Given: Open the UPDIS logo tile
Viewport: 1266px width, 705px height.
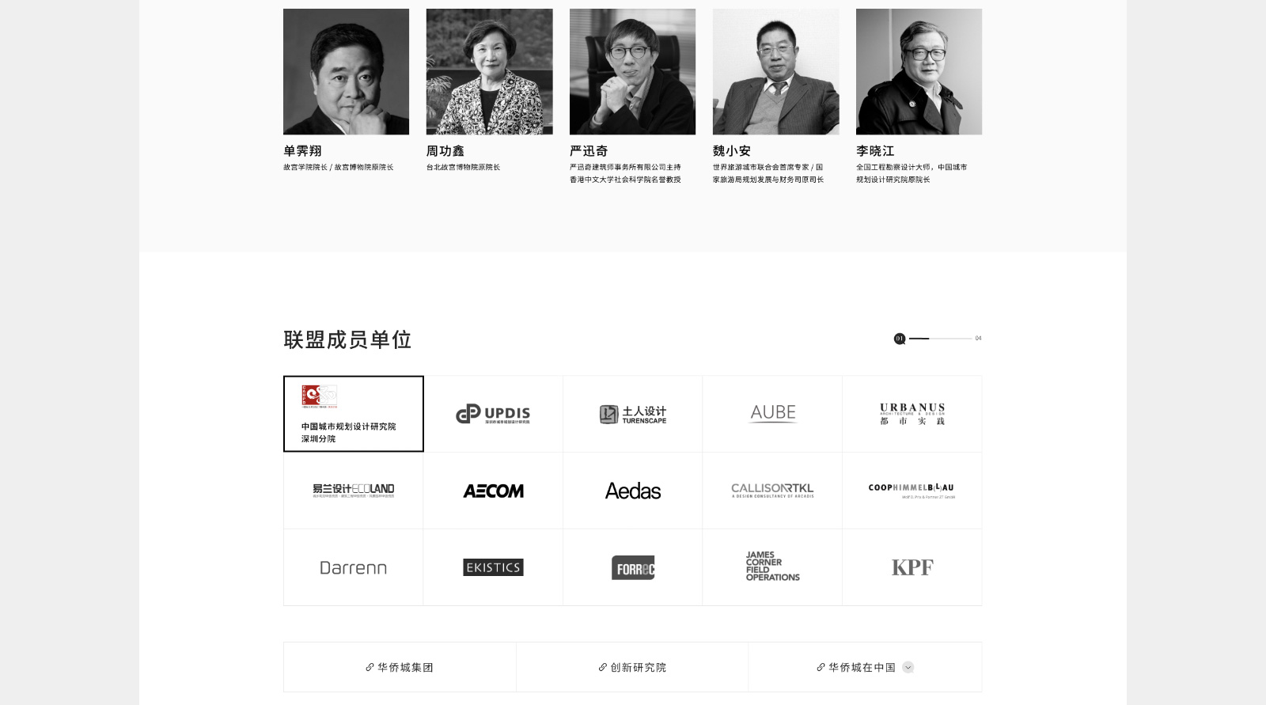Looking at the screenshot, I should tap(493, 414).
